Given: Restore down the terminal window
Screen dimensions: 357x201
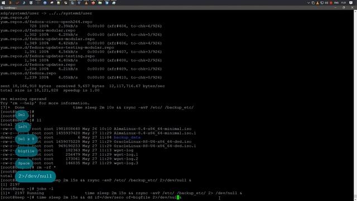Looking at the screenshot, I should pos(344,7).
